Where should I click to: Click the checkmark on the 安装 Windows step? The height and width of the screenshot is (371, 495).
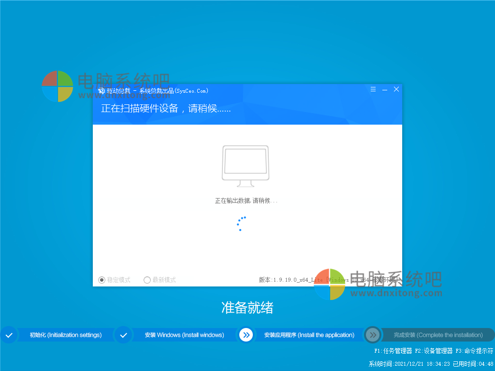[x=123, y=335]
